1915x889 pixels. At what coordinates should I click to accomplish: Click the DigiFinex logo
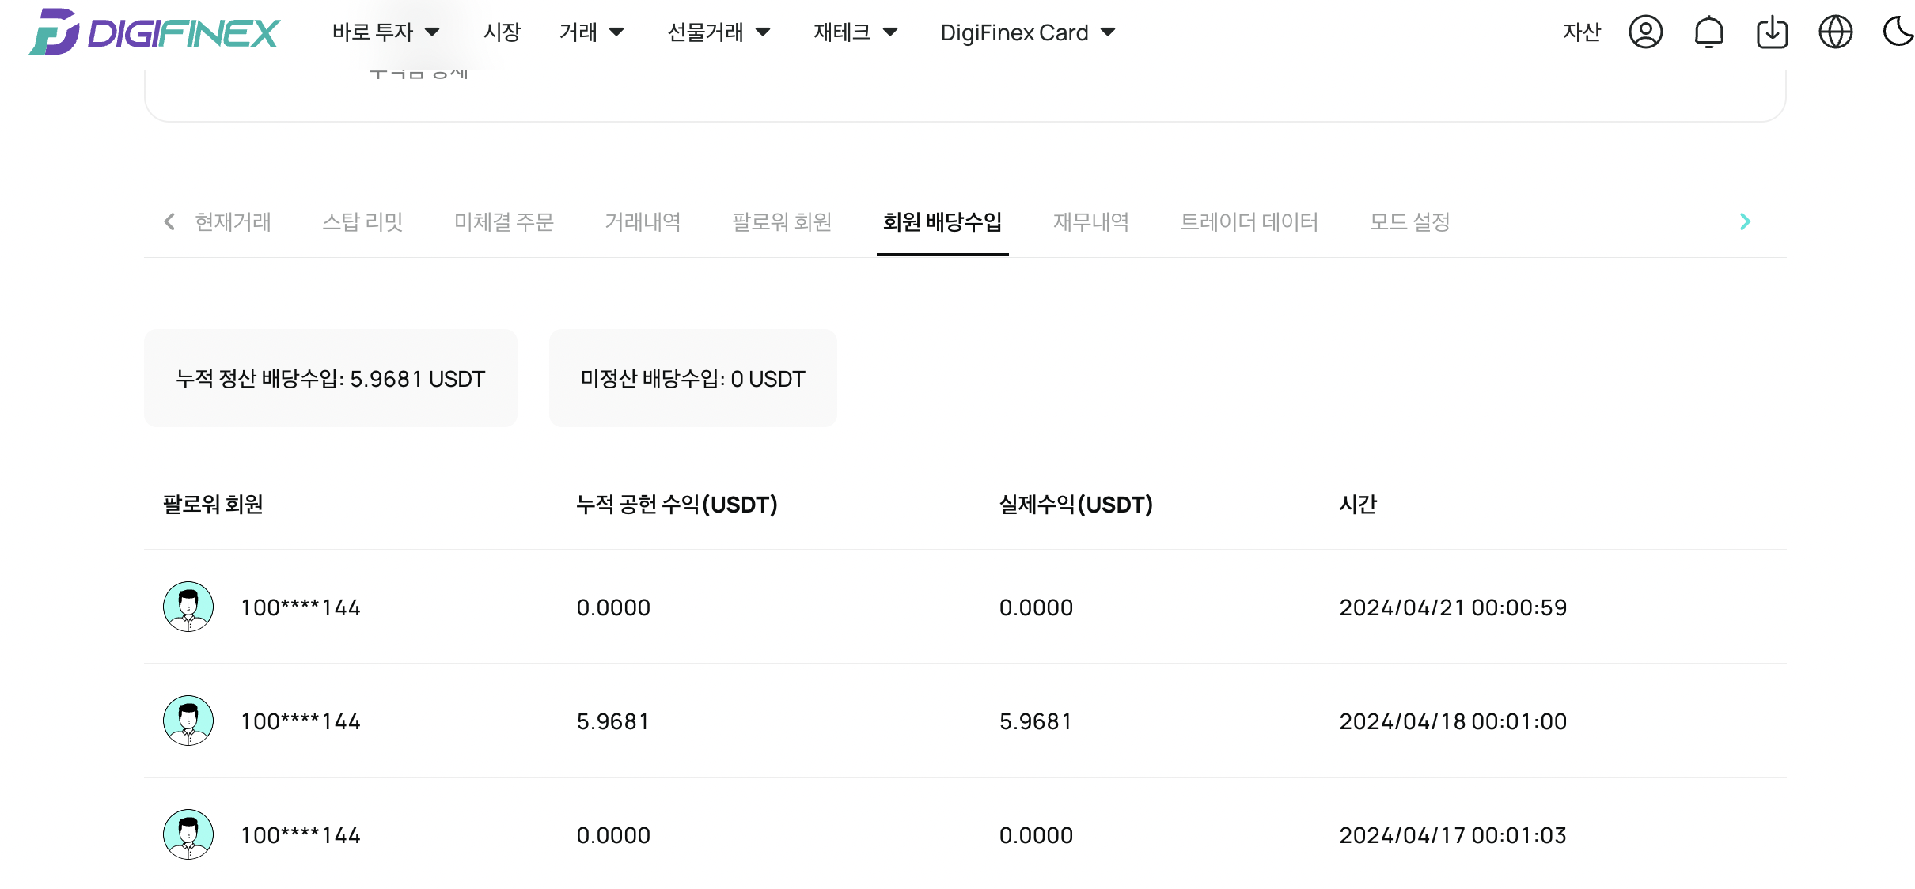(154, 32)
